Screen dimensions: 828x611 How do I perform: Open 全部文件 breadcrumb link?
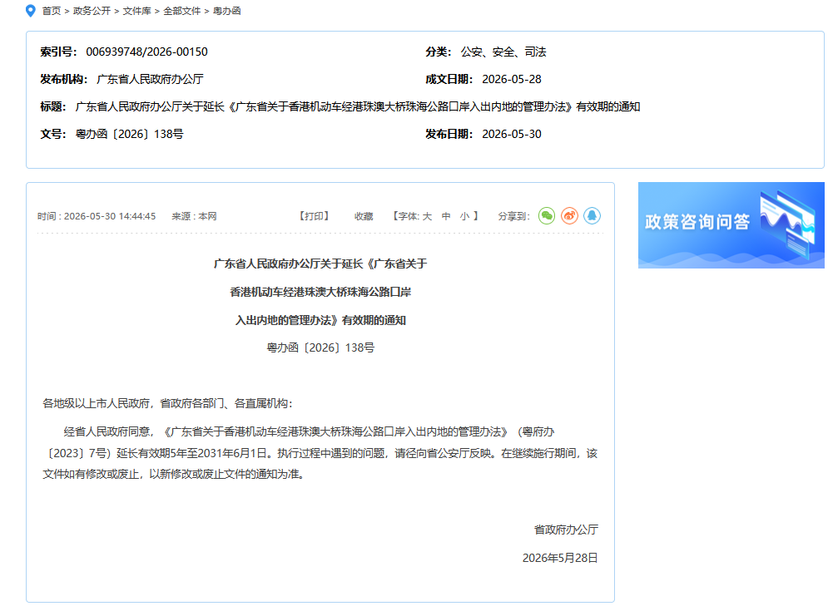[181, 11]
